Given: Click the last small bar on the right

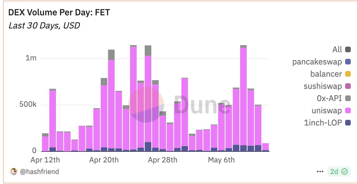Looking at the screenshot, I should click(265, 147).
